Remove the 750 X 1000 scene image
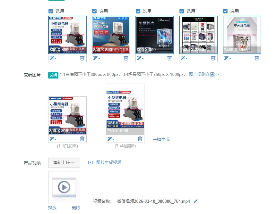The width and height of the screenshot is (277, 214). pos(140,139)
